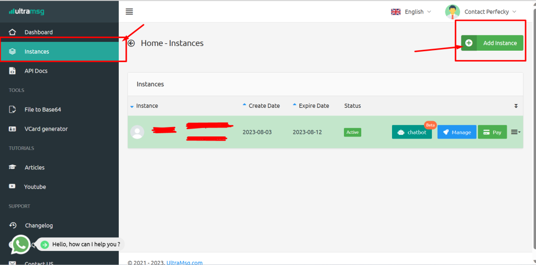Click the green arrow in chat prompt
This screenshot has width=536, height=265.
[44, 245]
